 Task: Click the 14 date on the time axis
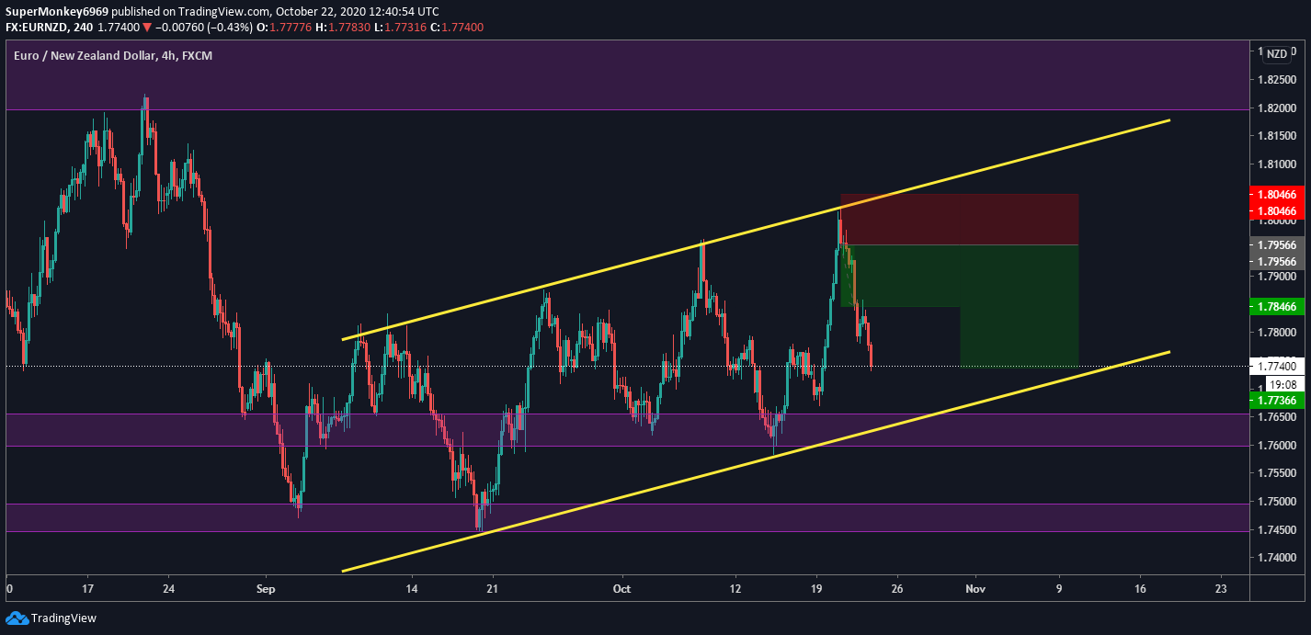(x=412, y=588)
